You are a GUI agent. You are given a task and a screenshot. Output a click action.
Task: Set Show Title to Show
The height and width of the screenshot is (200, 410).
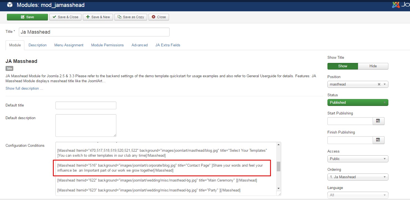click(x=343, y=66)
